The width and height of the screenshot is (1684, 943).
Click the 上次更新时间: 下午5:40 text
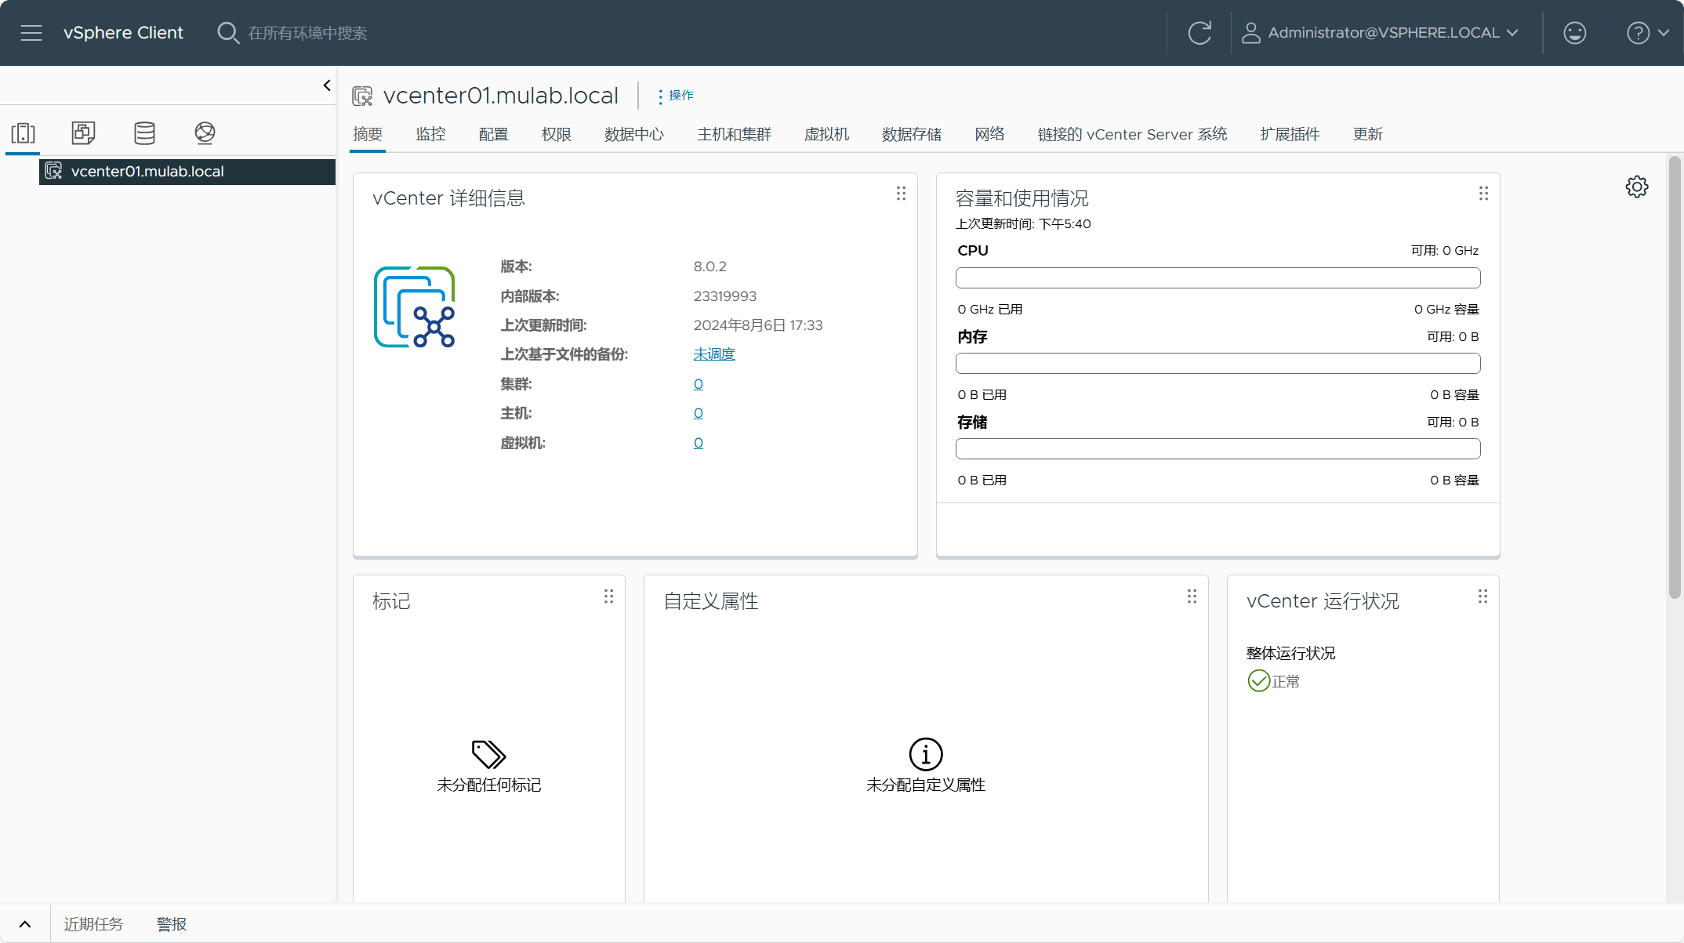1023,224
